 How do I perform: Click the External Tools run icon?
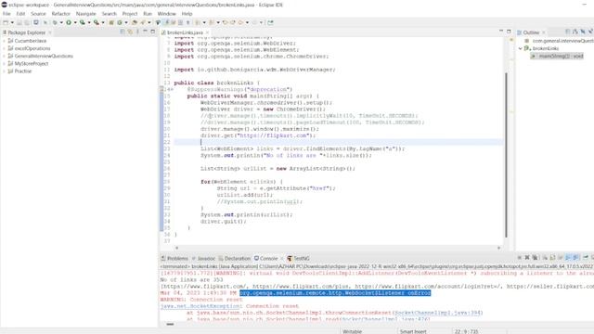(97, 22)
